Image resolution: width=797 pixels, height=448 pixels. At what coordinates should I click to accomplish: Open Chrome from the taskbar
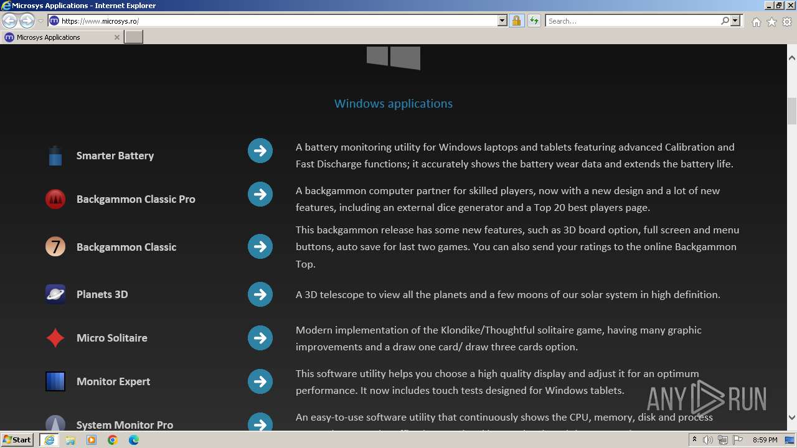point(113,440)
